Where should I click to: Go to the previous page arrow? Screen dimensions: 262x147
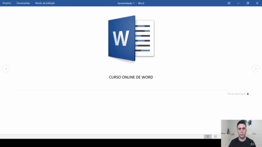tap(6, 69)
